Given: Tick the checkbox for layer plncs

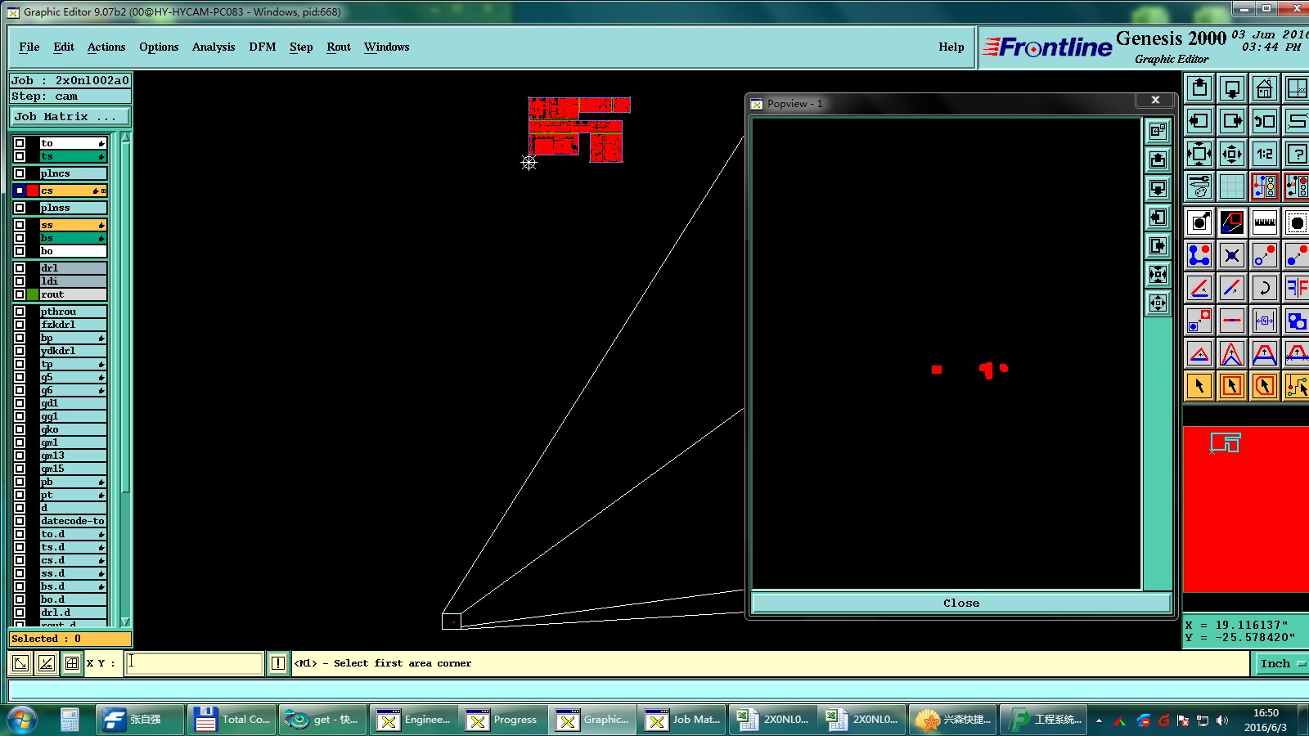Looking at the screenshot, I should click(x=20, y=173).
